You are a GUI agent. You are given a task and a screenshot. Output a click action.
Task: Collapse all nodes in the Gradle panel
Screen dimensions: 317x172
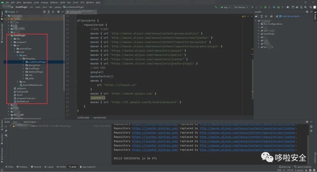[266, 16]
